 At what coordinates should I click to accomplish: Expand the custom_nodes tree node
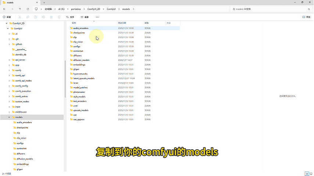[x=9, y=102]
